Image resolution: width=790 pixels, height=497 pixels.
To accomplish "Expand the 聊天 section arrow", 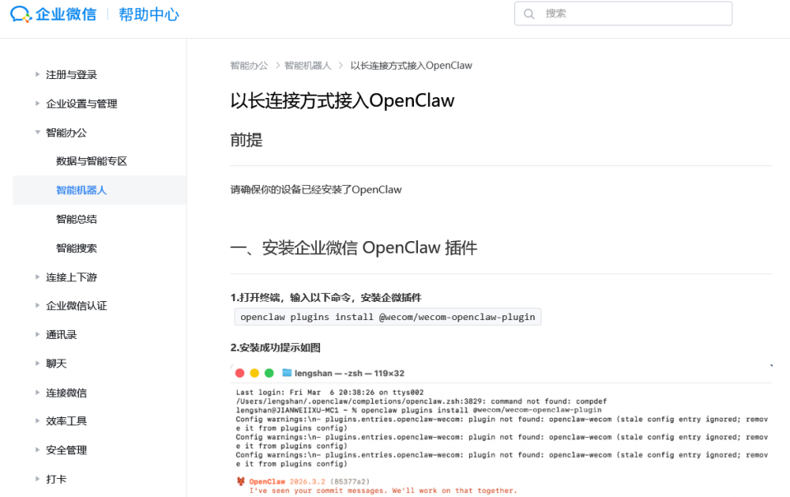I will point(37,363).
